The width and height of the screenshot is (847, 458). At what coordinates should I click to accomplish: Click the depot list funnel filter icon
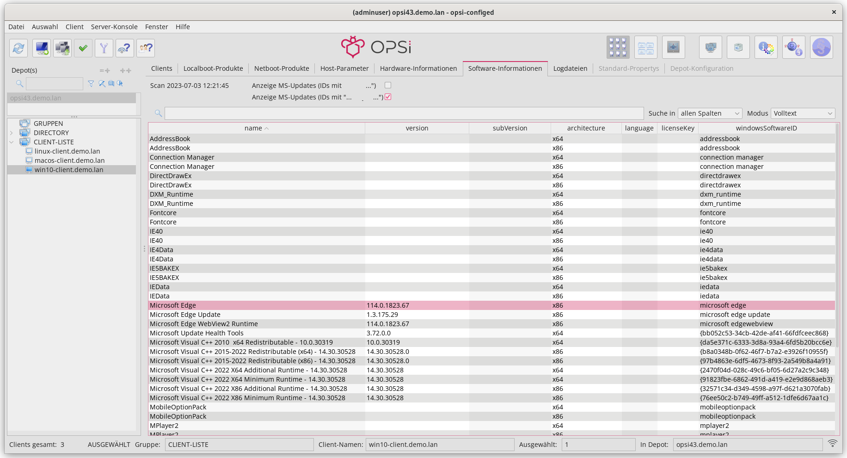click(91, 84)
